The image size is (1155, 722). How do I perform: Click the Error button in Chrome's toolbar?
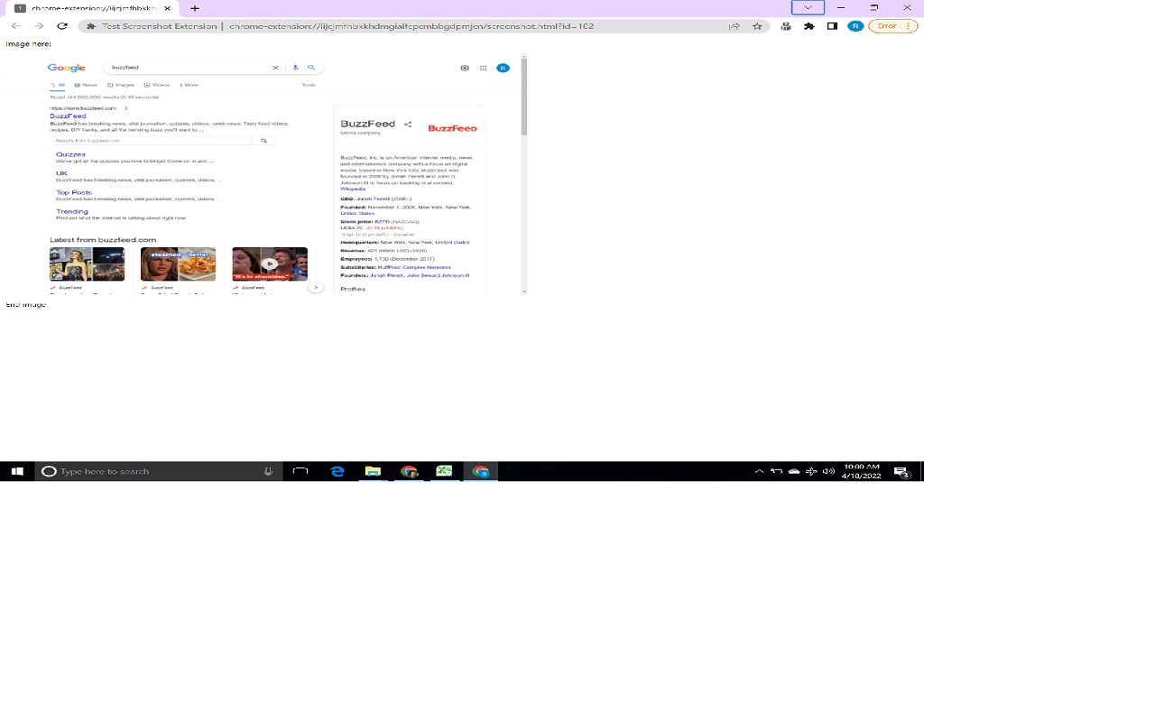888,26
